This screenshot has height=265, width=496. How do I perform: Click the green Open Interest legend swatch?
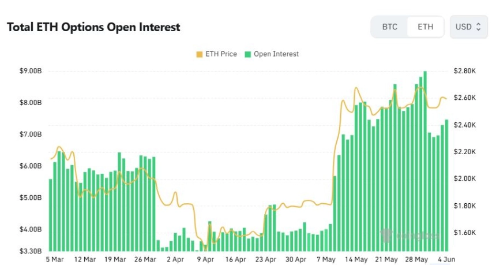pos(247,54)
